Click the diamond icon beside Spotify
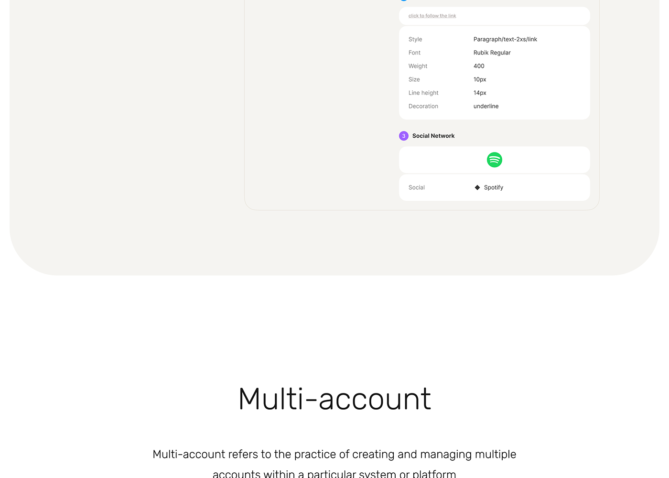This screenshot has height=478, width=669. click(x=477, y=187)
